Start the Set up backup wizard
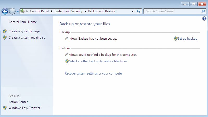208x117 pixels. tap(187, 39)
